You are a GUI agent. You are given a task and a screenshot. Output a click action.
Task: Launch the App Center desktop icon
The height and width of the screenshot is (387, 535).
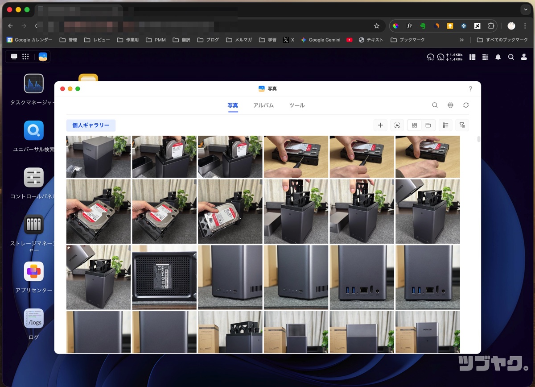pyautogui.click(x=34, y=271)
